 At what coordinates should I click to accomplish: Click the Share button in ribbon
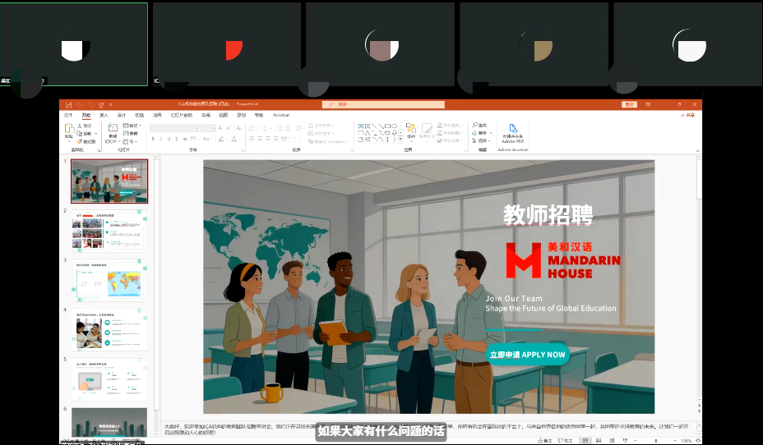click(688, 115)
